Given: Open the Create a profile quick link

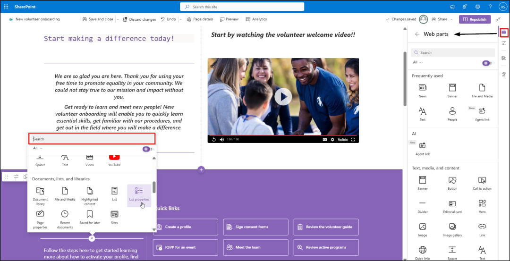Looking at the screenshot, I should (186, 227).
